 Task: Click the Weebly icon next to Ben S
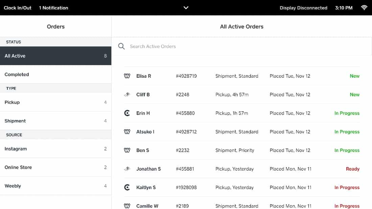127,150
